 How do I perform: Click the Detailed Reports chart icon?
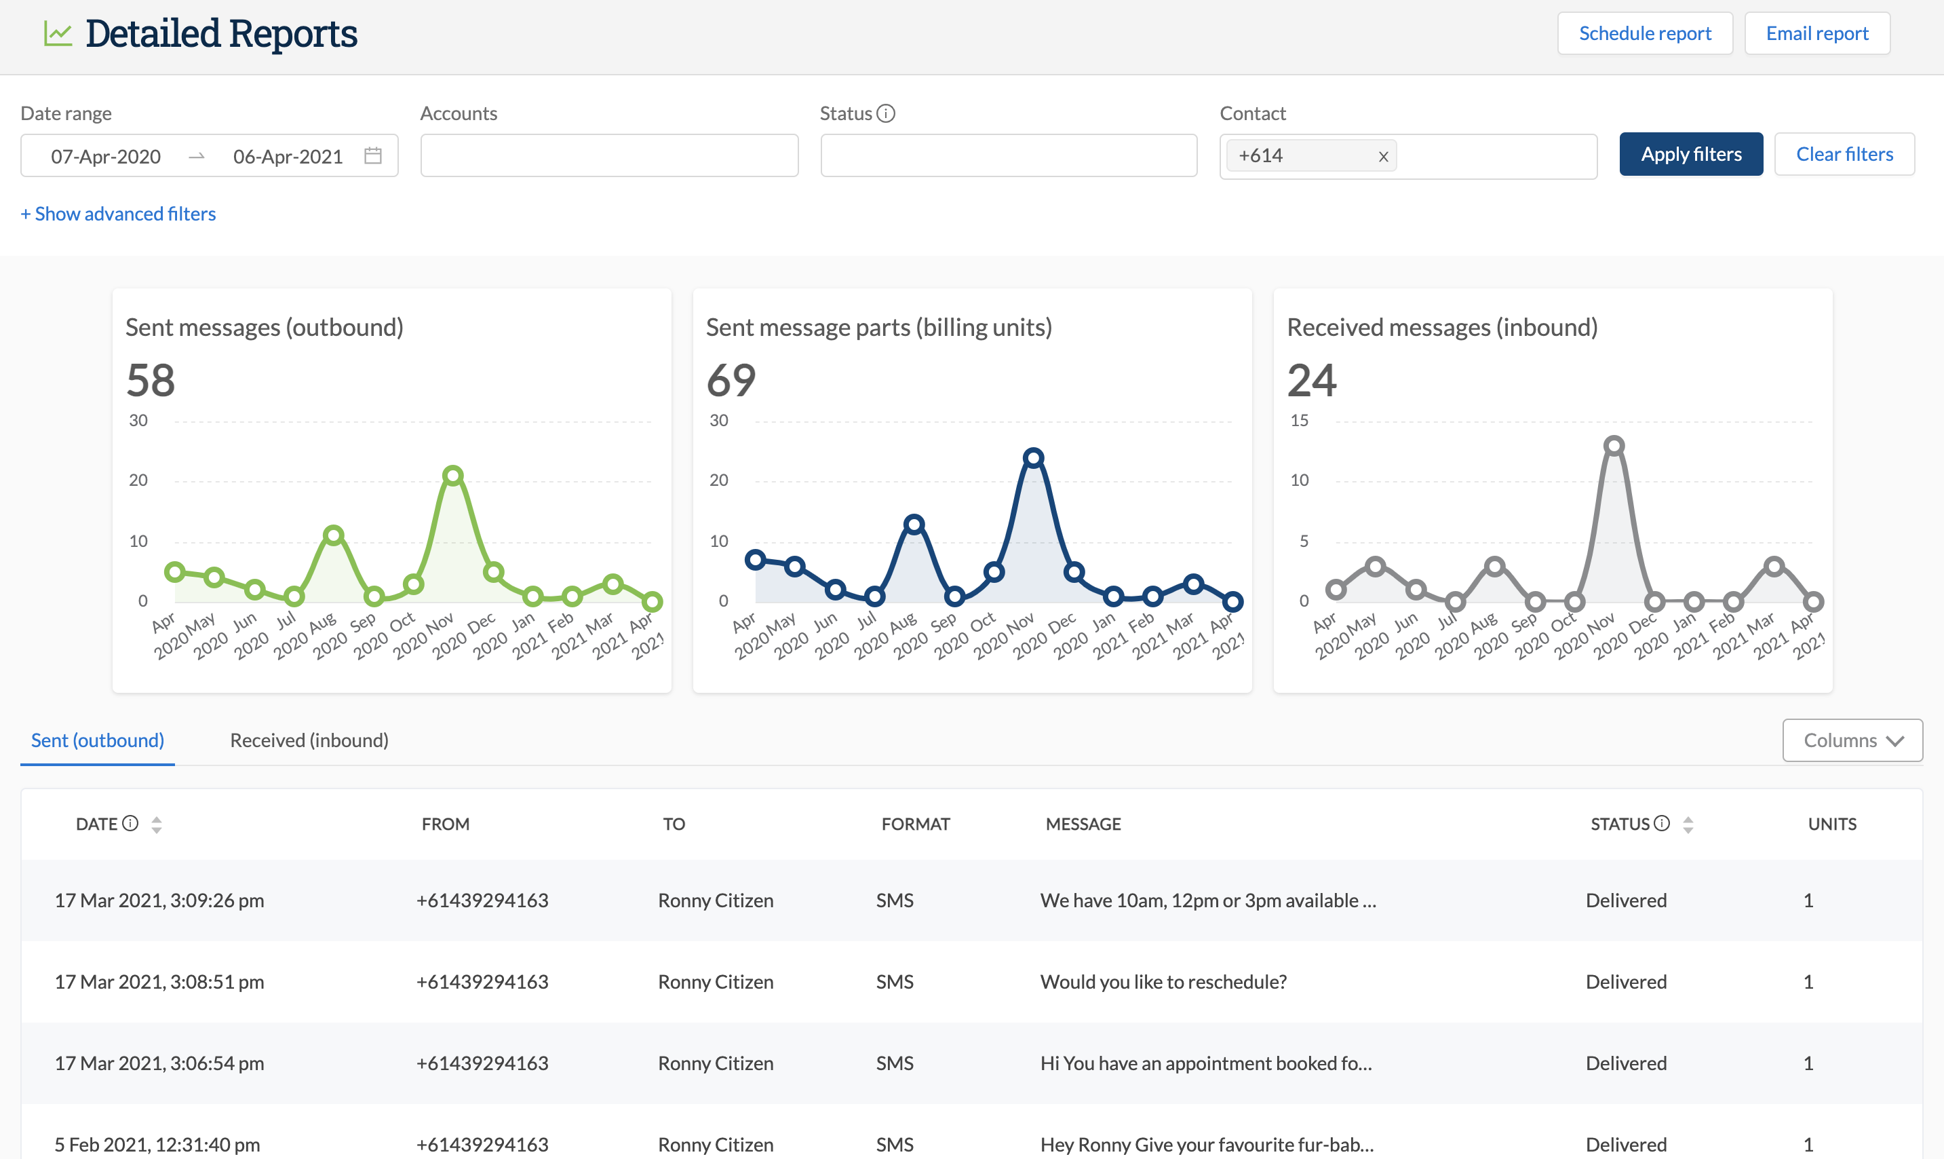(58, 33)
